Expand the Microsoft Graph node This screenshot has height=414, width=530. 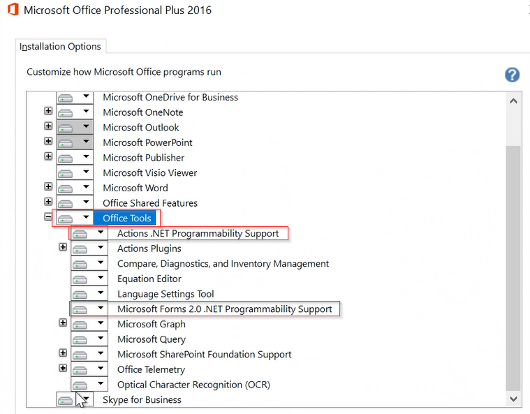pyautogui.click(x=63, y=323)
